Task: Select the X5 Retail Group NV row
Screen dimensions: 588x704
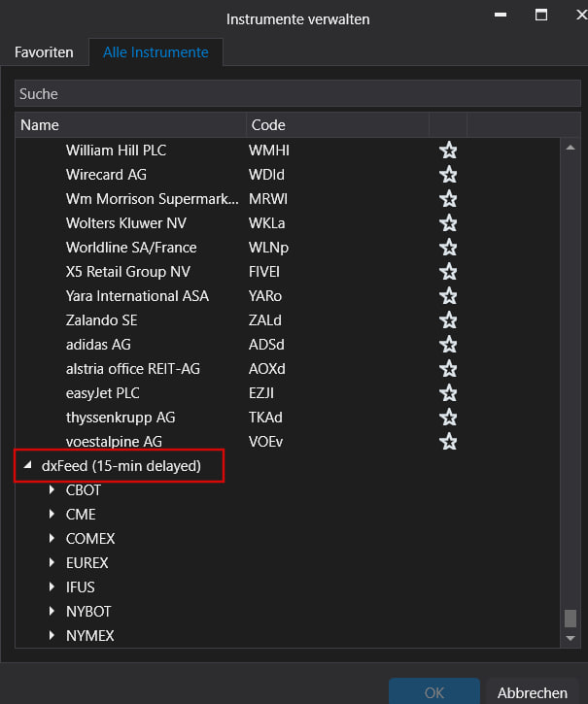Action: [x=288, y=272]
